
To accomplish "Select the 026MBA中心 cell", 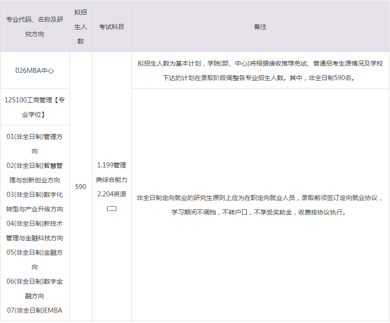I will pos(34,70).
